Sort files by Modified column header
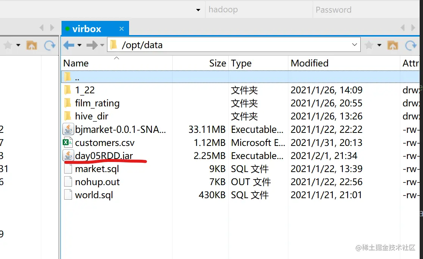 point(310,63)
